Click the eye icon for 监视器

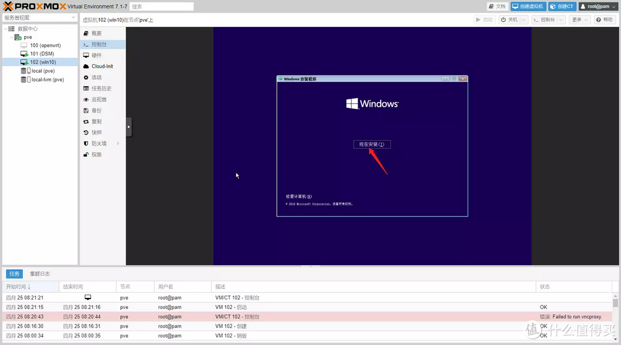click(x=86, y=99)
